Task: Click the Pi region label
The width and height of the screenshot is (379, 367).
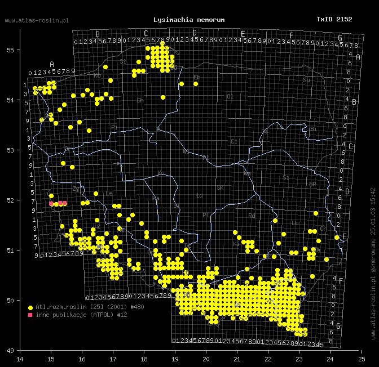Action: point(114,127)
